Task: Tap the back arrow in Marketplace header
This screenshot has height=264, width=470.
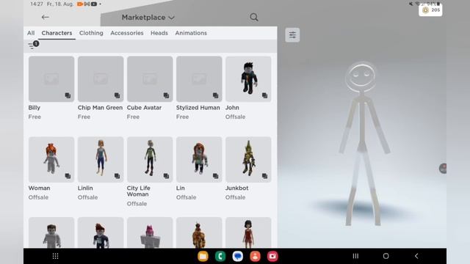Action: click(x=46, y=18)
